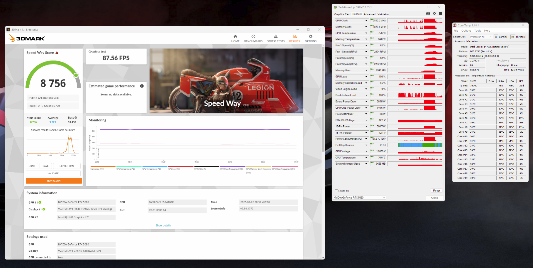Expand the GPU Clock sensor dropdown arrow
The height and width of the screenshot is (268, 533).
coord(366,21)
